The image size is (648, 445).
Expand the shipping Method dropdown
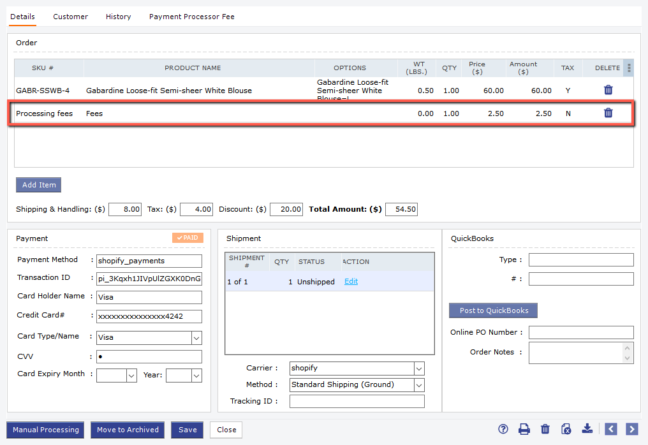point(418,385)
